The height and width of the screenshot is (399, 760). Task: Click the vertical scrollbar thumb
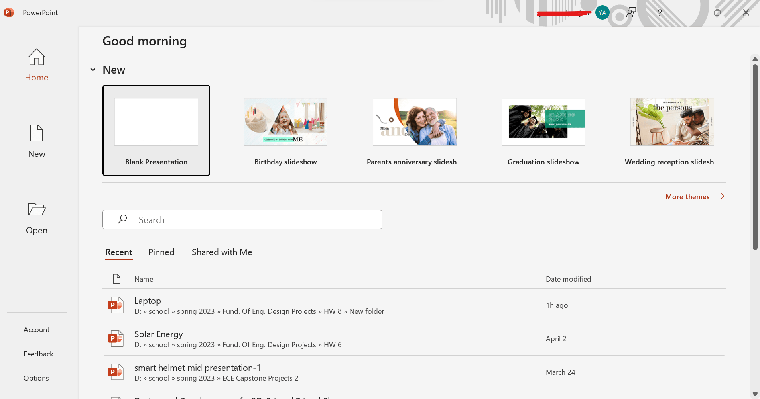[755, 157]
